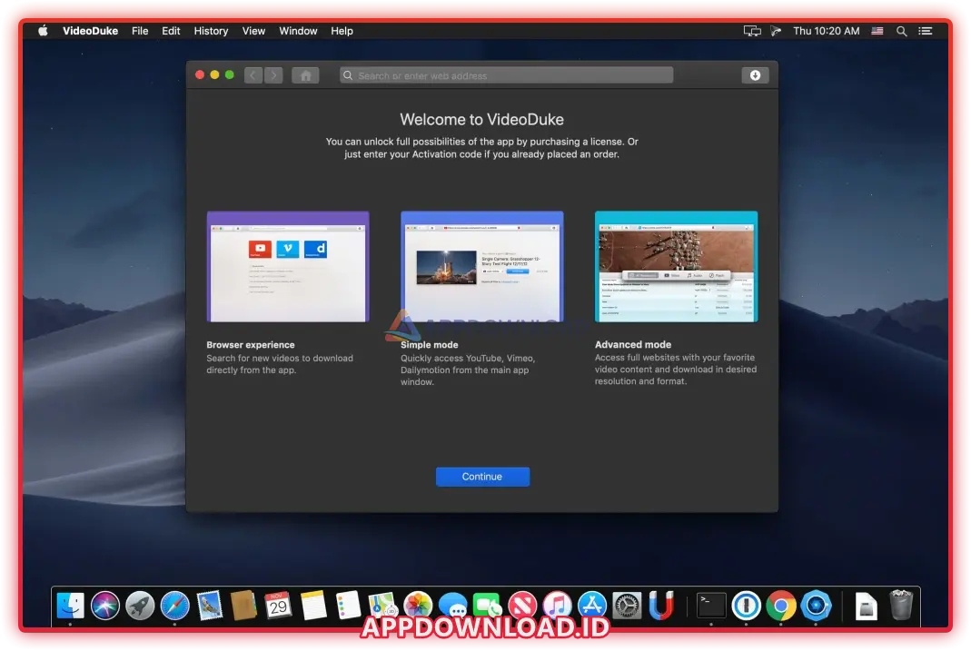971x651 pixels.
Task: Open Spotlight search in the menu bar
Action: point(901,31)
